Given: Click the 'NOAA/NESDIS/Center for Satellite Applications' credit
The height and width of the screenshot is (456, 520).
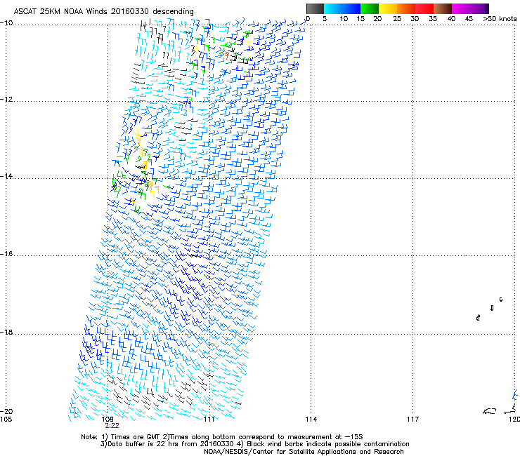Looking at the screenshot, I should click(281, 452).
